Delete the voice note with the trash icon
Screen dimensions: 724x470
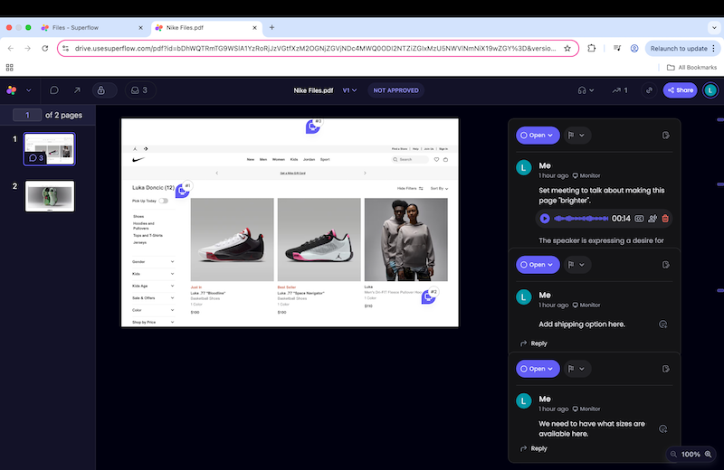point(665,219)
